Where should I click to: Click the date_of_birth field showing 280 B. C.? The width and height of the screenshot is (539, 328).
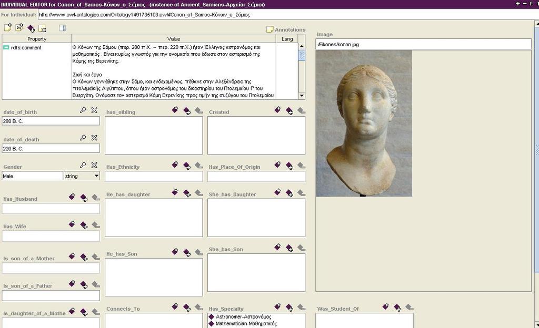coord(51,121)
